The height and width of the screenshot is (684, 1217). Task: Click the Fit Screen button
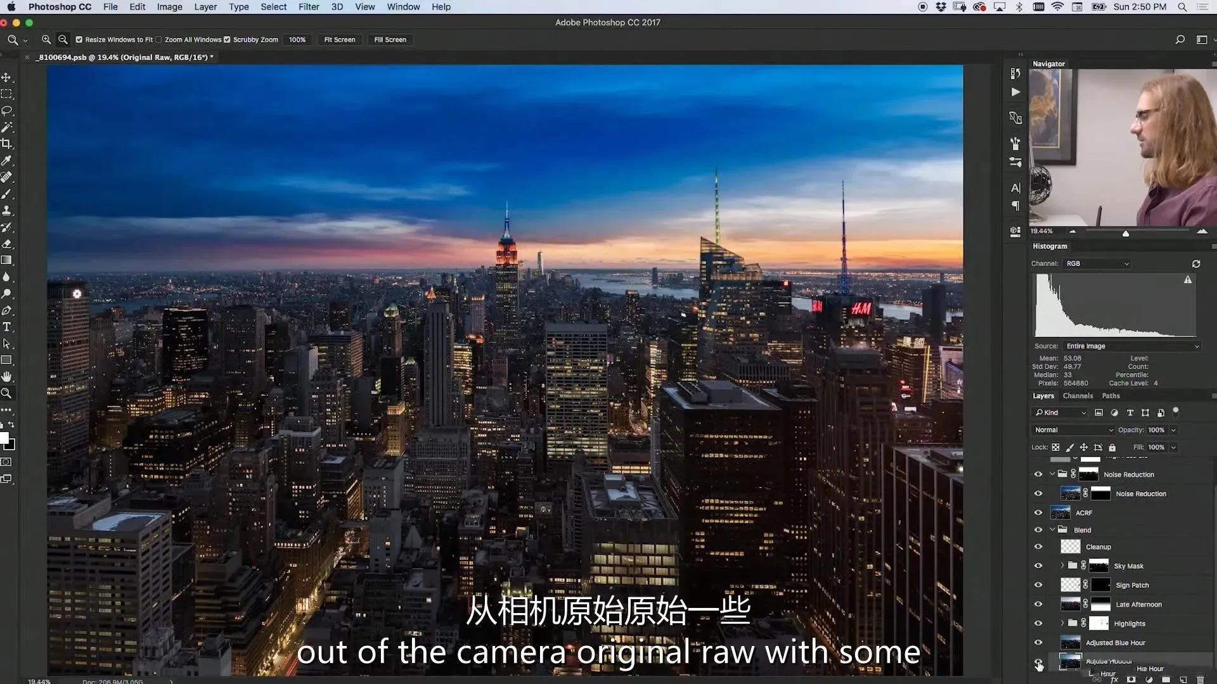coord(339,39)
